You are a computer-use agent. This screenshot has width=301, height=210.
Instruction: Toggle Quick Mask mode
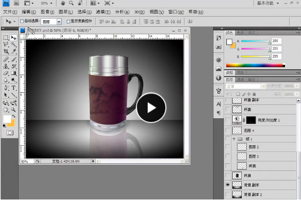(x=10, y=133)
